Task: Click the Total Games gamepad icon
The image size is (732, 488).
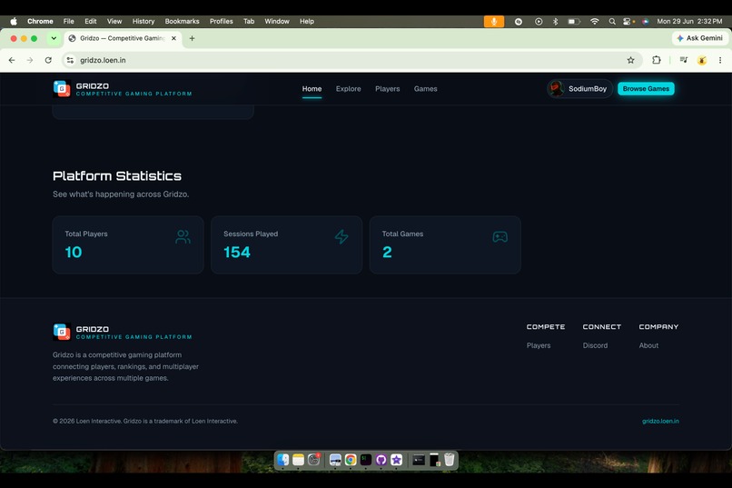Action: coord(500,237)
